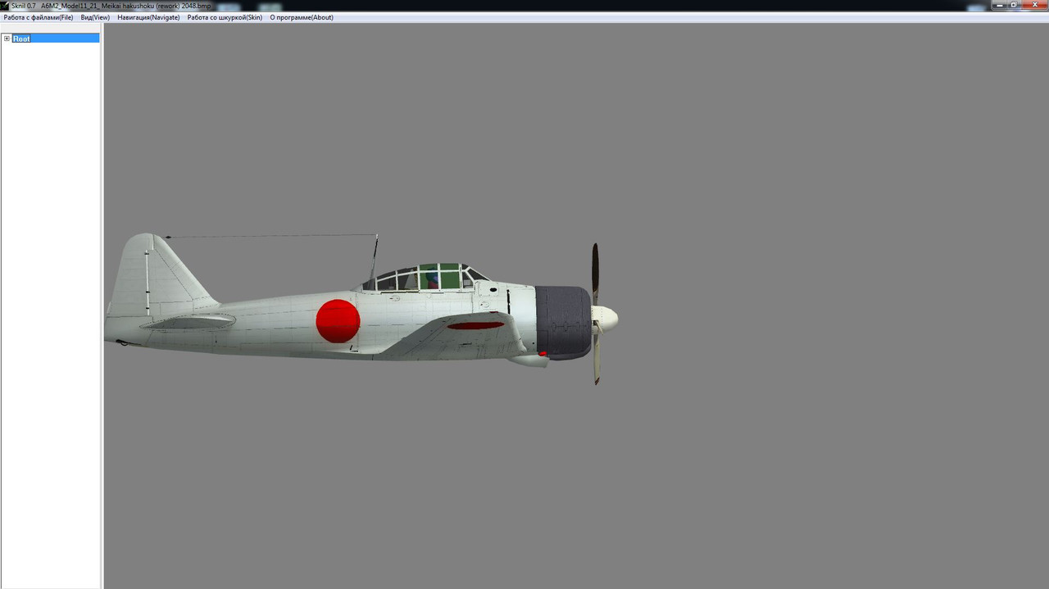This screenshot has width=1049, height=589.
Task: Open the Работа с файлами (File) menu
Action: [x=39, y=17]
